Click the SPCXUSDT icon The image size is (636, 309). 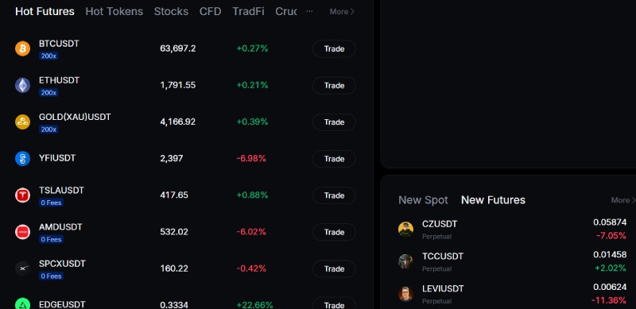23,268
